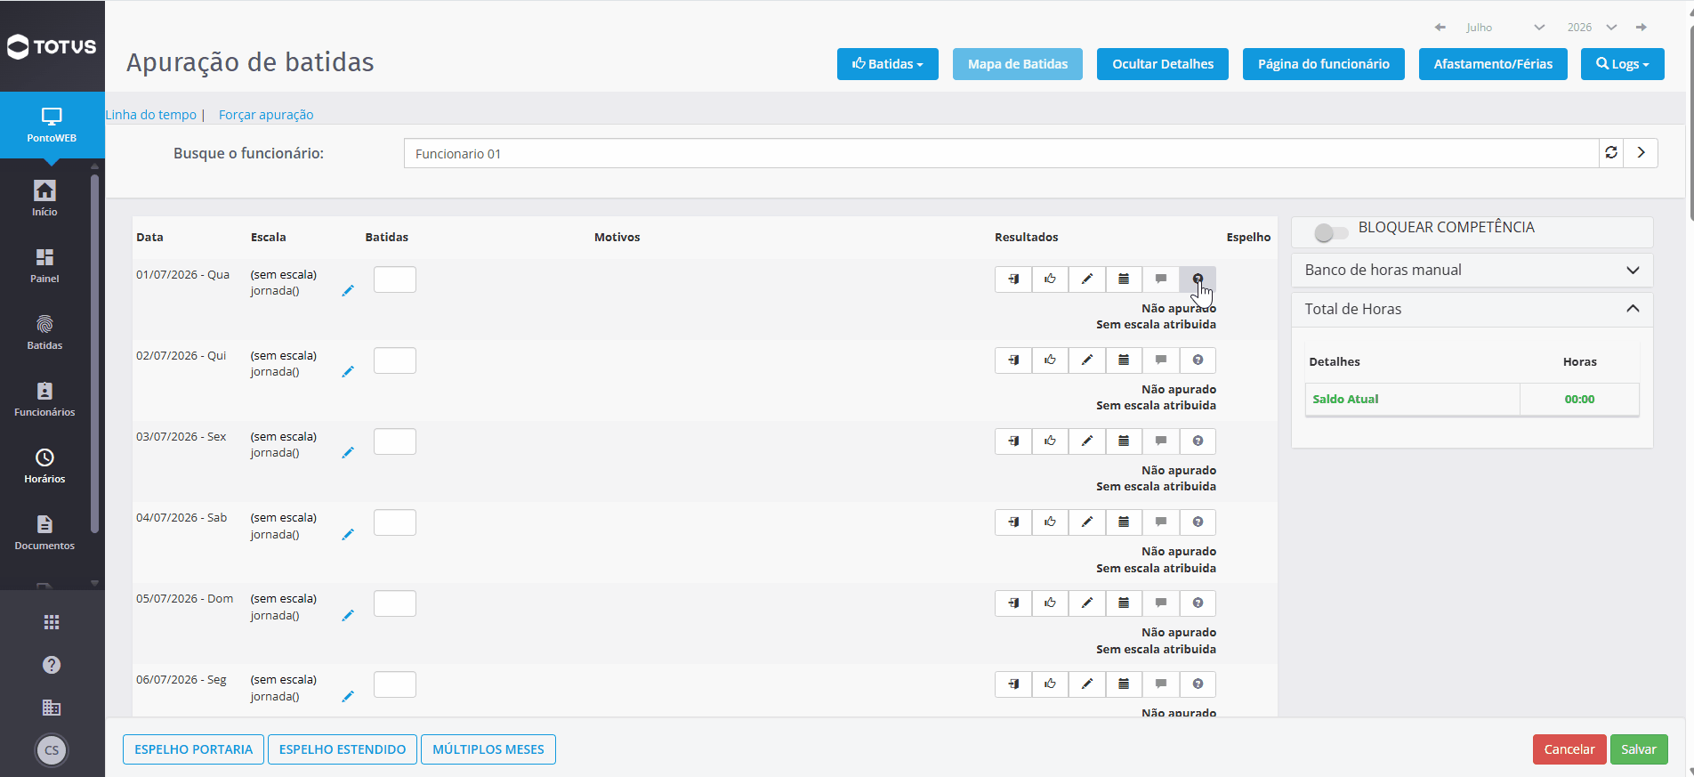The width and height of the screenshot is (1694, 777).
Task: Click the TOTVS logo
Action: point(52,46)
